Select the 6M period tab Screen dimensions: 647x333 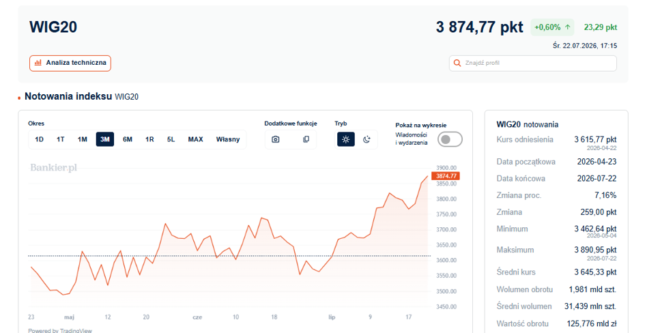pyautogui.click(x=128, y=139)
